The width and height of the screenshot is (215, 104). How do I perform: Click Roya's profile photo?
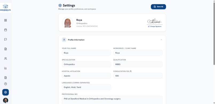coord(67,22)
